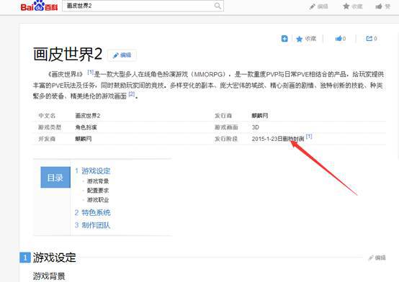Click the Baidu Baike logo
This screenshot has height=282, width=399.
coord(39,6)
